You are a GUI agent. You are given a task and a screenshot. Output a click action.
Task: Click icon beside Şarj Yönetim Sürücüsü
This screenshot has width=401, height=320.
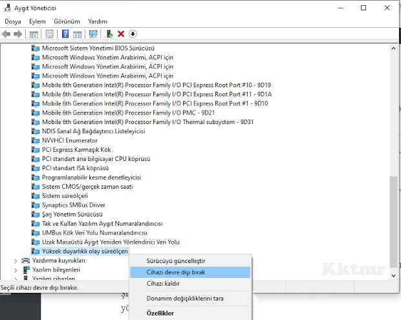[x=36, y=215]
